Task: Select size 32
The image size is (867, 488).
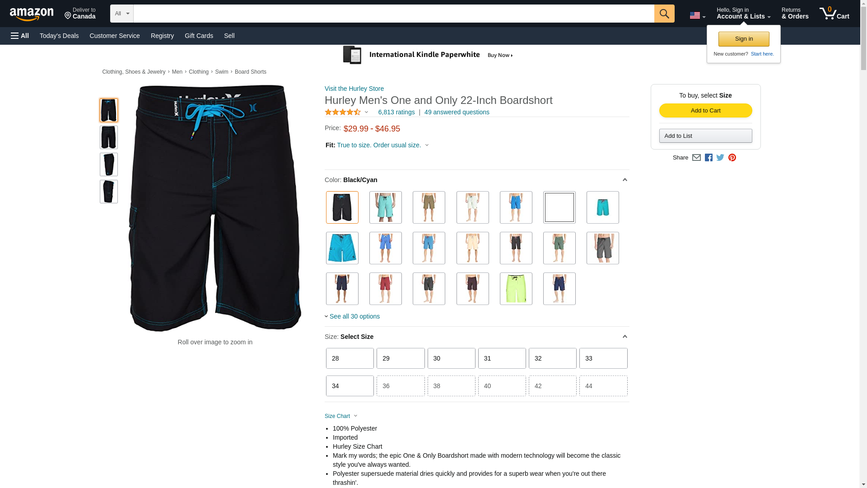Action: click(x=552, y=358)
